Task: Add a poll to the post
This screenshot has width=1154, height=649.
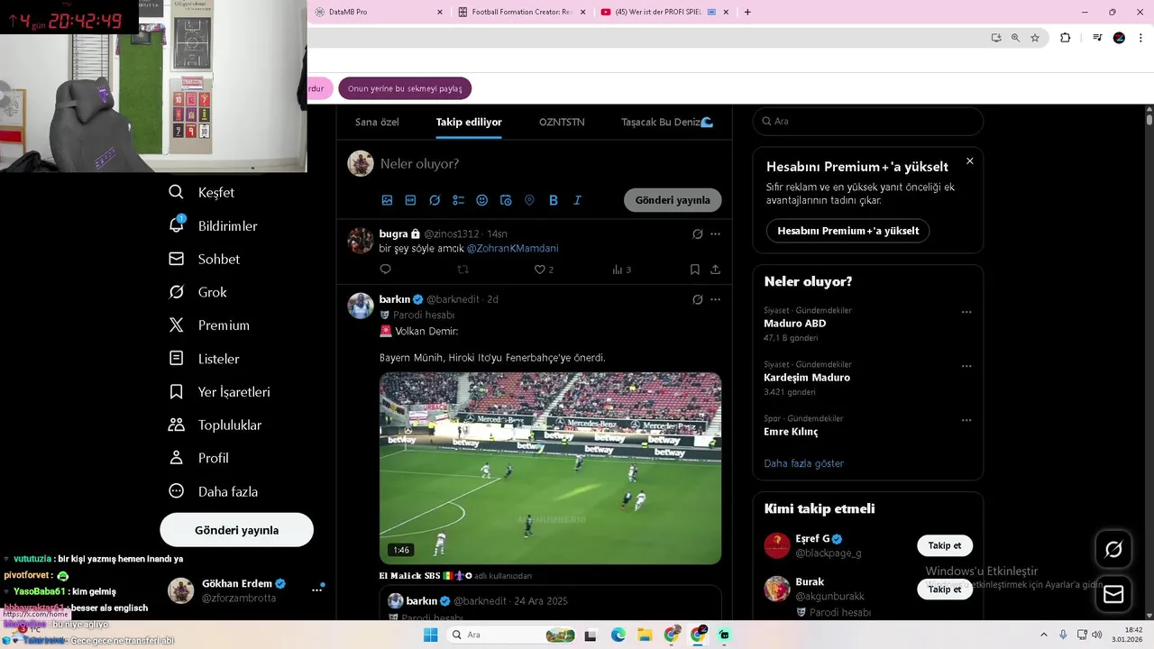Action: pyautogui.click(x=458, y=200)
